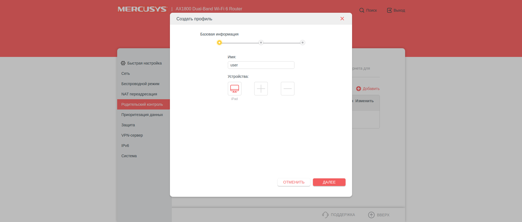Viewport: 522px width, 222px height.
Task: Click the support headset icon
Action: click(325, 215)
